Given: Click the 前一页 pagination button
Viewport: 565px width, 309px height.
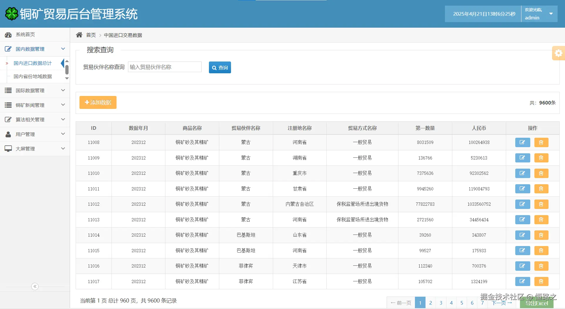Looking at the screenshot, I should coord(401,303).
